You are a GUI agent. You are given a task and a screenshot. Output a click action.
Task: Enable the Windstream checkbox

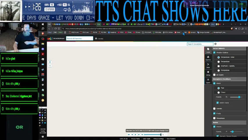[214, 118]
